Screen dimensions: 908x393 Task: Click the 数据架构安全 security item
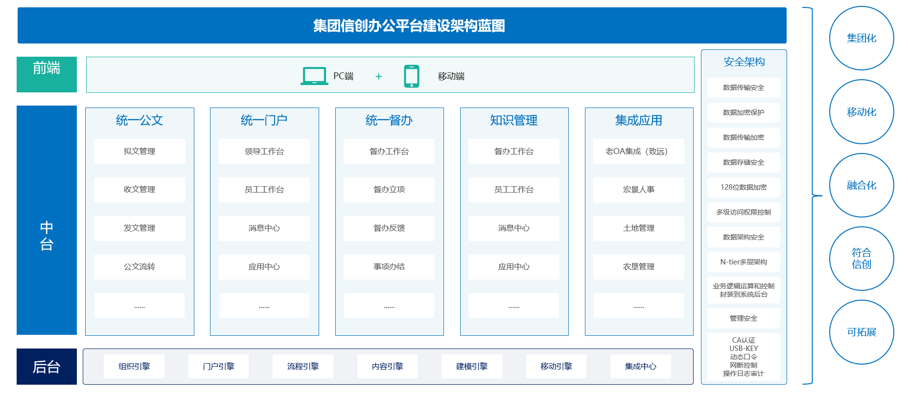point(744,238)
